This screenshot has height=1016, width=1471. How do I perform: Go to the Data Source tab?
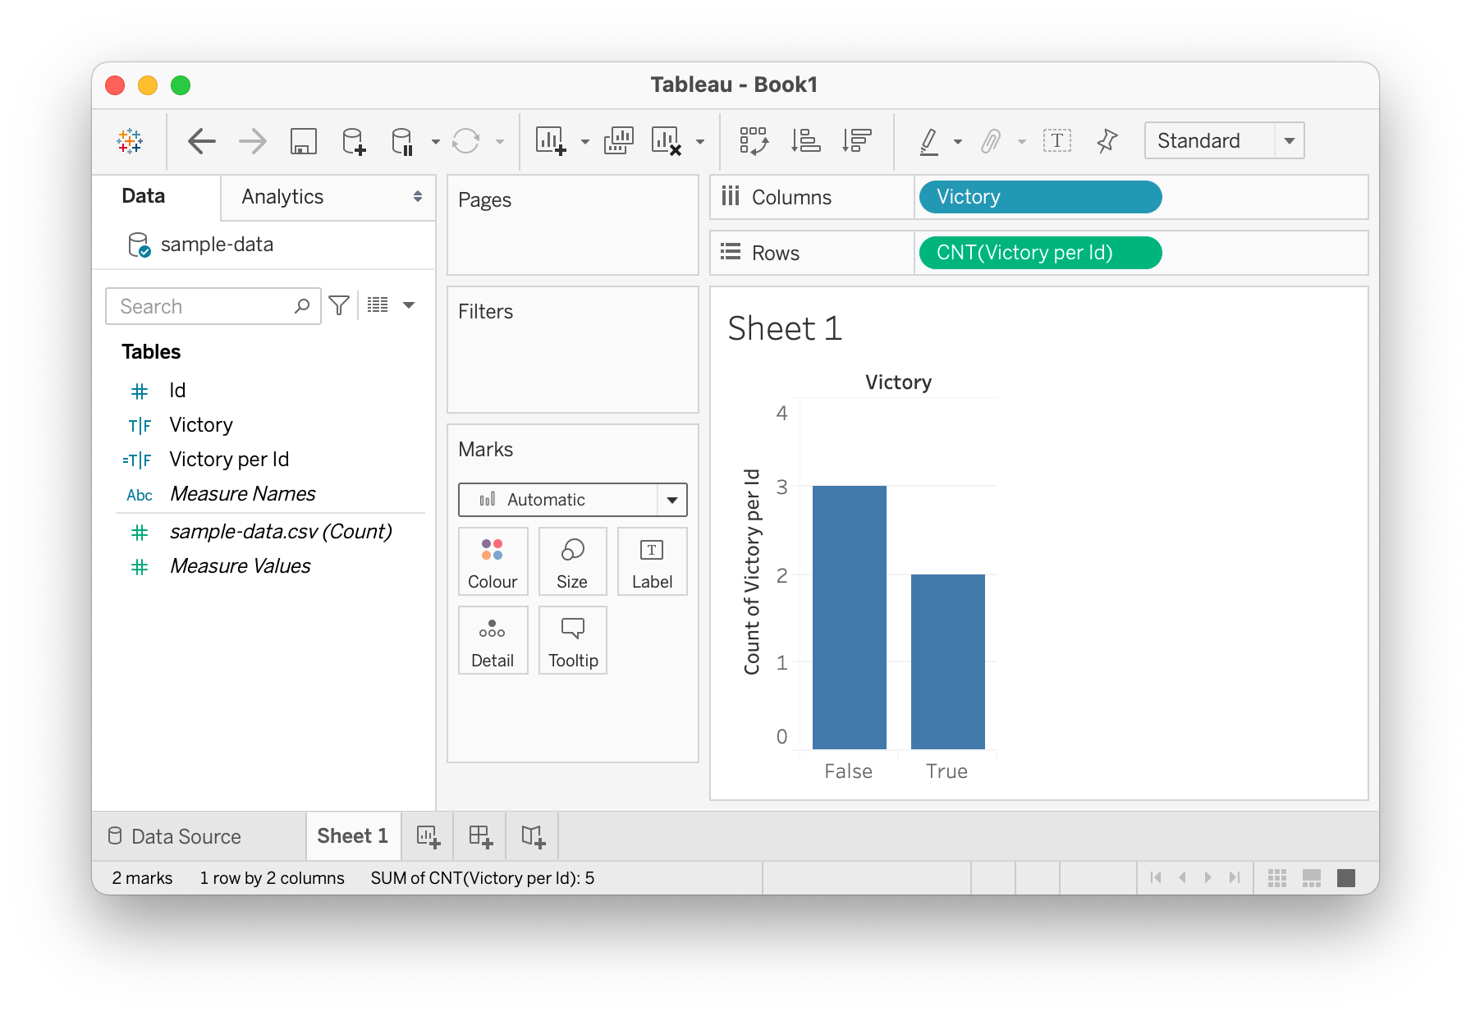click(x=186, y=836)
